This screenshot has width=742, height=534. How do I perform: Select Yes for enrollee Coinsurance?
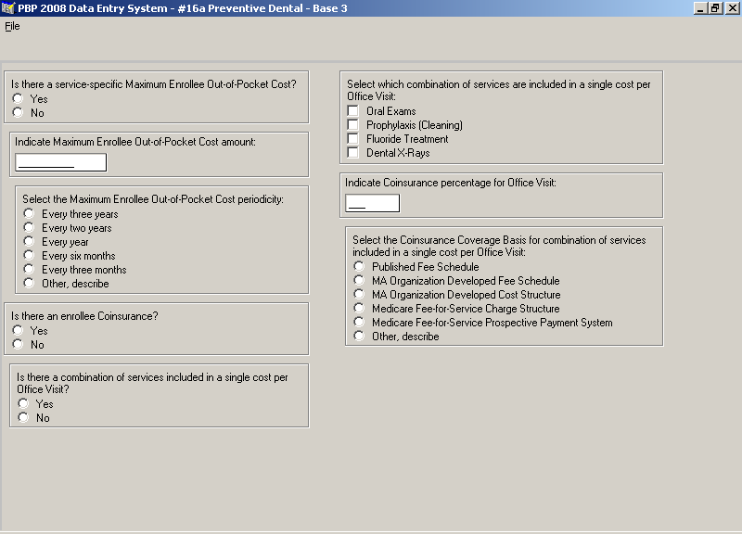[x=18, y=330]
